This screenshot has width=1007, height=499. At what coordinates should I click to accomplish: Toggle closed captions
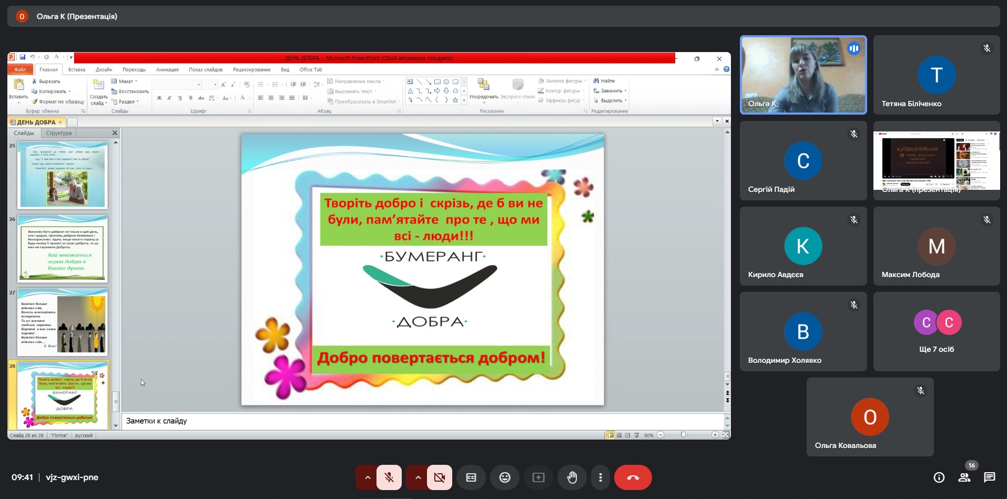pyautogui.click(x=471, y=477)
